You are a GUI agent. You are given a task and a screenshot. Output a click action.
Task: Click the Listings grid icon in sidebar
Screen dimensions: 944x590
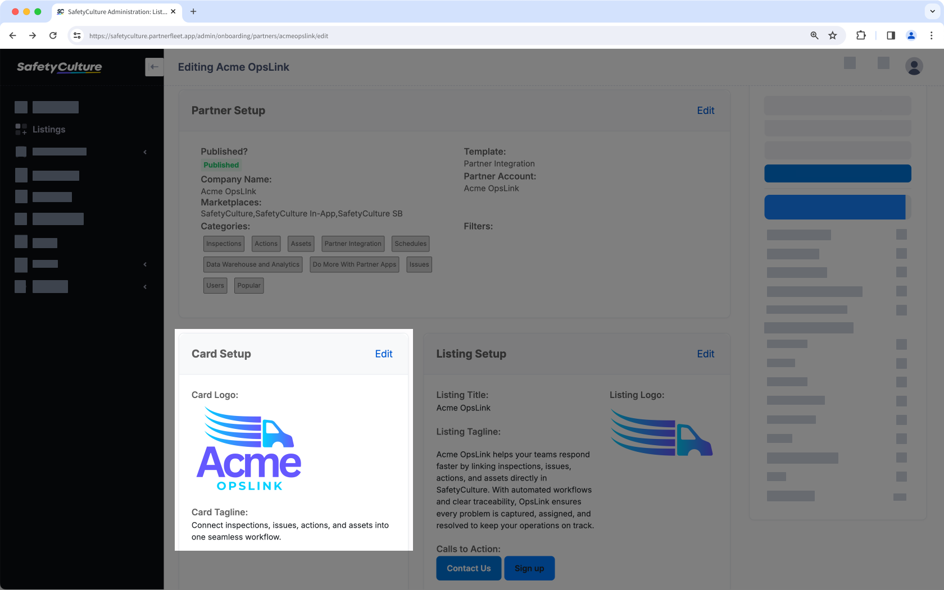point(21,129)
